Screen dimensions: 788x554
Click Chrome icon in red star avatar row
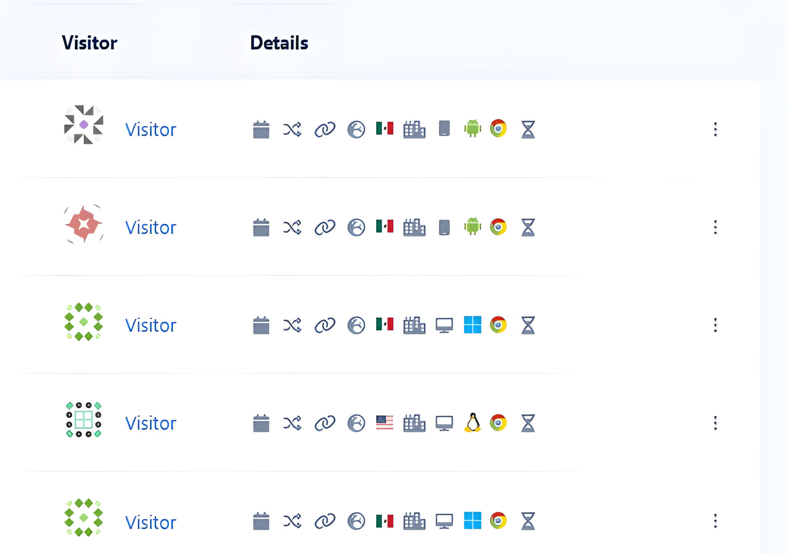click(498, 227)
